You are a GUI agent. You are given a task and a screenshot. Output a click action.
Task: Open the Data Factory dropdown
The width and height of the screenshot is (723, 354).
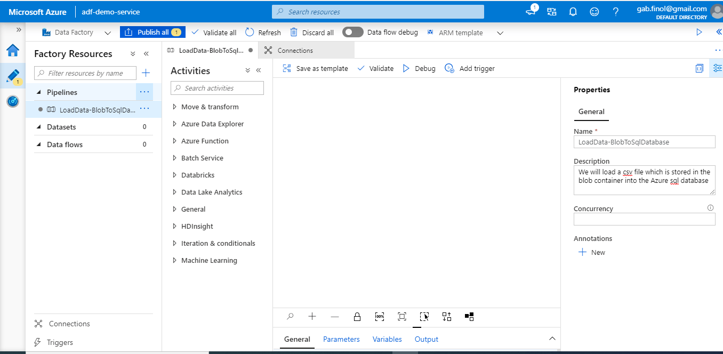tap(77, 33)
